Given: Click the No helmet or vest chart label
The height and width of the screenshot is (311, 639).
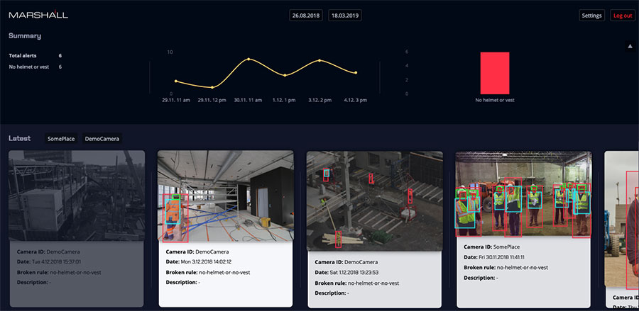Looking at the screenshot, I should 495,100.
